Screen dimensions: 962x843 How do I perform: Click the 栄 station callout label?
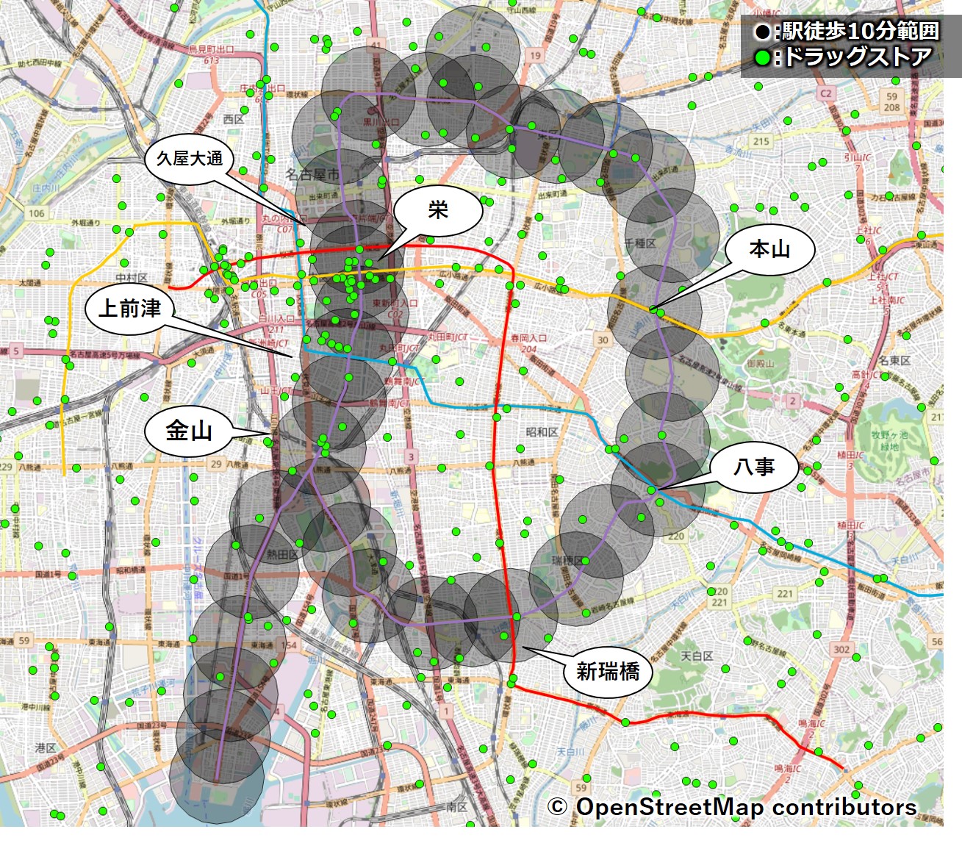click(438, 211)
